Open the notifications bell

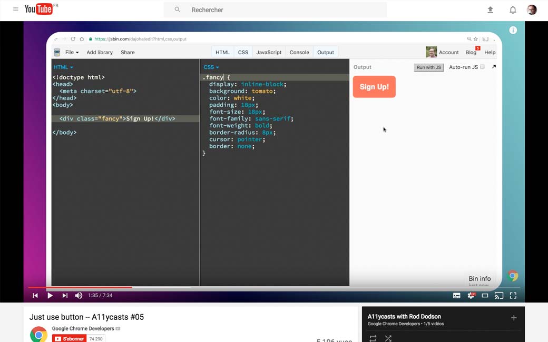(513, 9)
